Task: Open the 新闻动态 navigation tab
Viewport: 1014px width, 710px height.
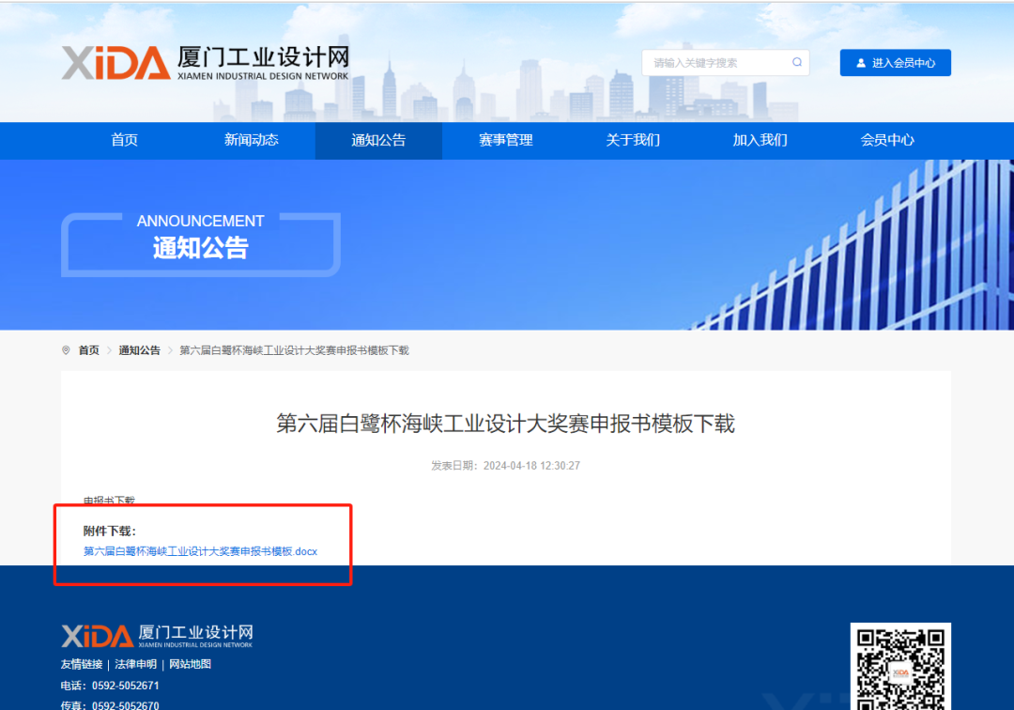Action: 251,140
